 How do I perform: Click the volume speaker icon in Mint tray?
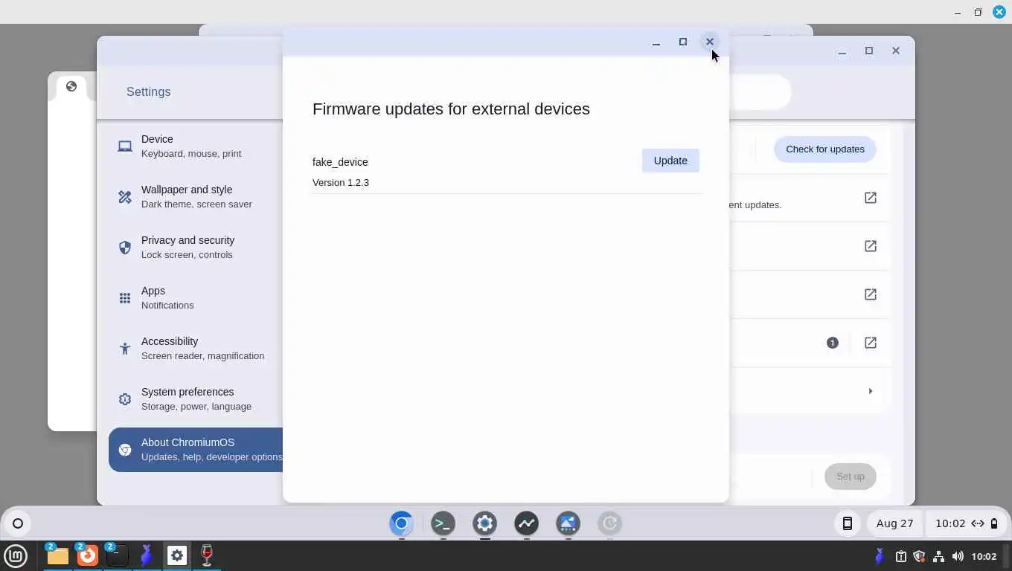click(958, 556)
